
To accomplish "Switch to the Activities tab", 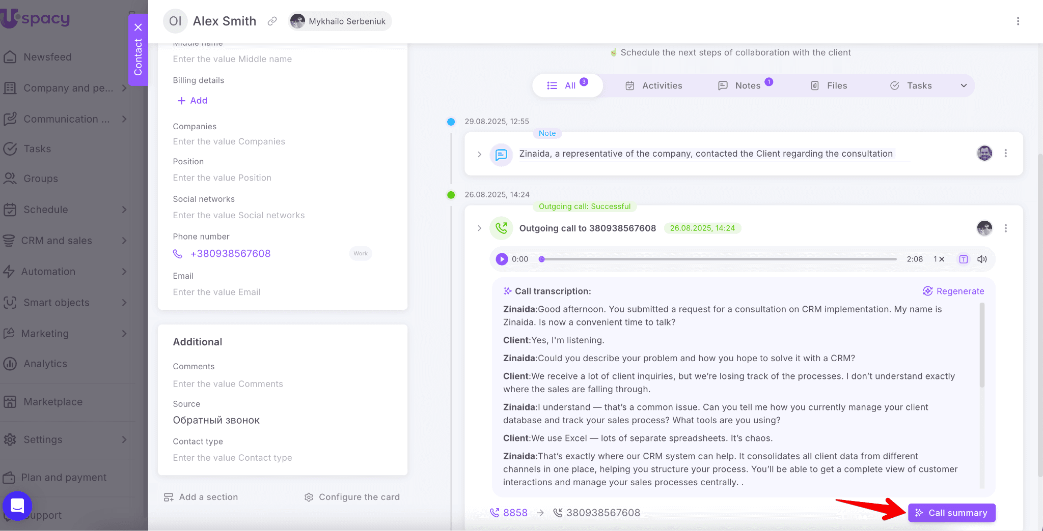I will point(654,85).
